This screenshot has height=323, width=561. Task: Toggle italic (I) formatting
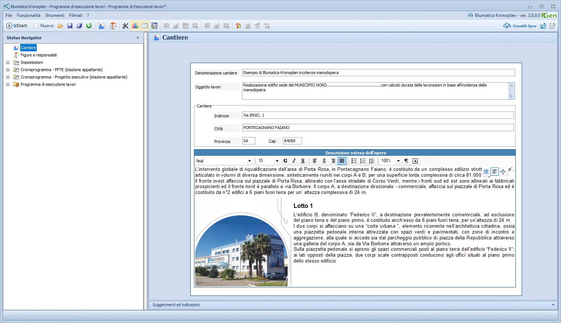pos(294,161)
